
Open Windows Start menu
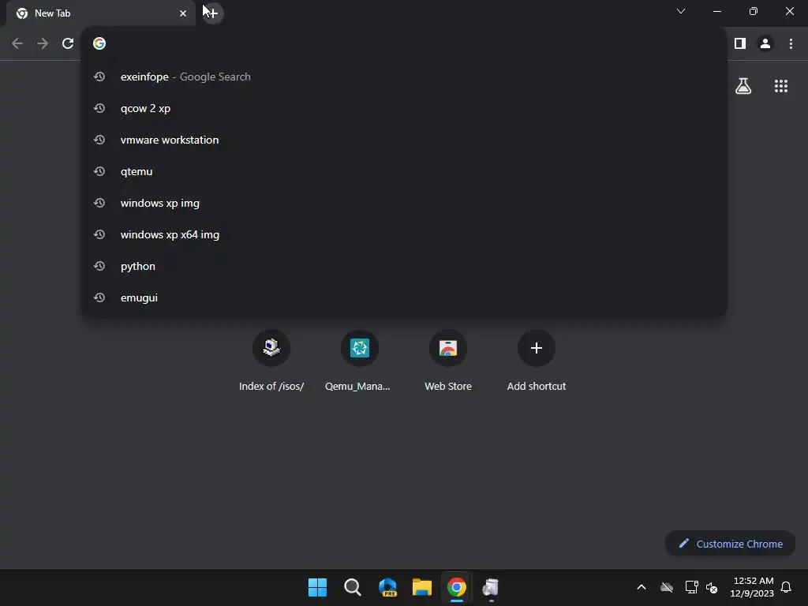(x=317, y=587)
